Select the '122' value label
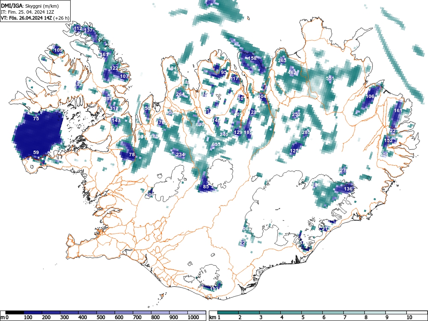428x321 pixels. (x=114, y=68)
